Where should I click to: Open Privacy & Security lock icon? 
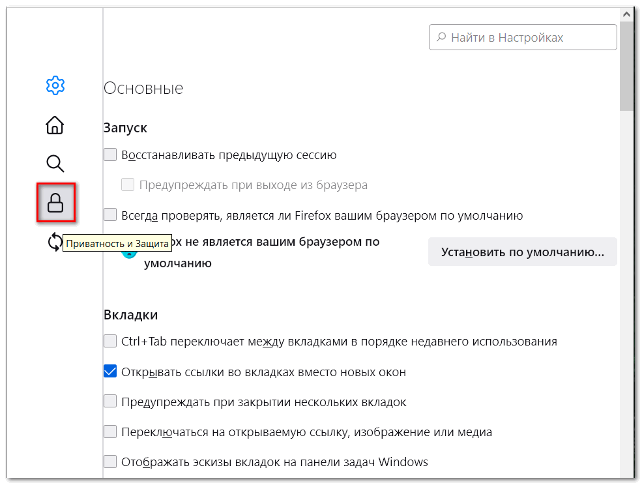(x=55, y=203)
